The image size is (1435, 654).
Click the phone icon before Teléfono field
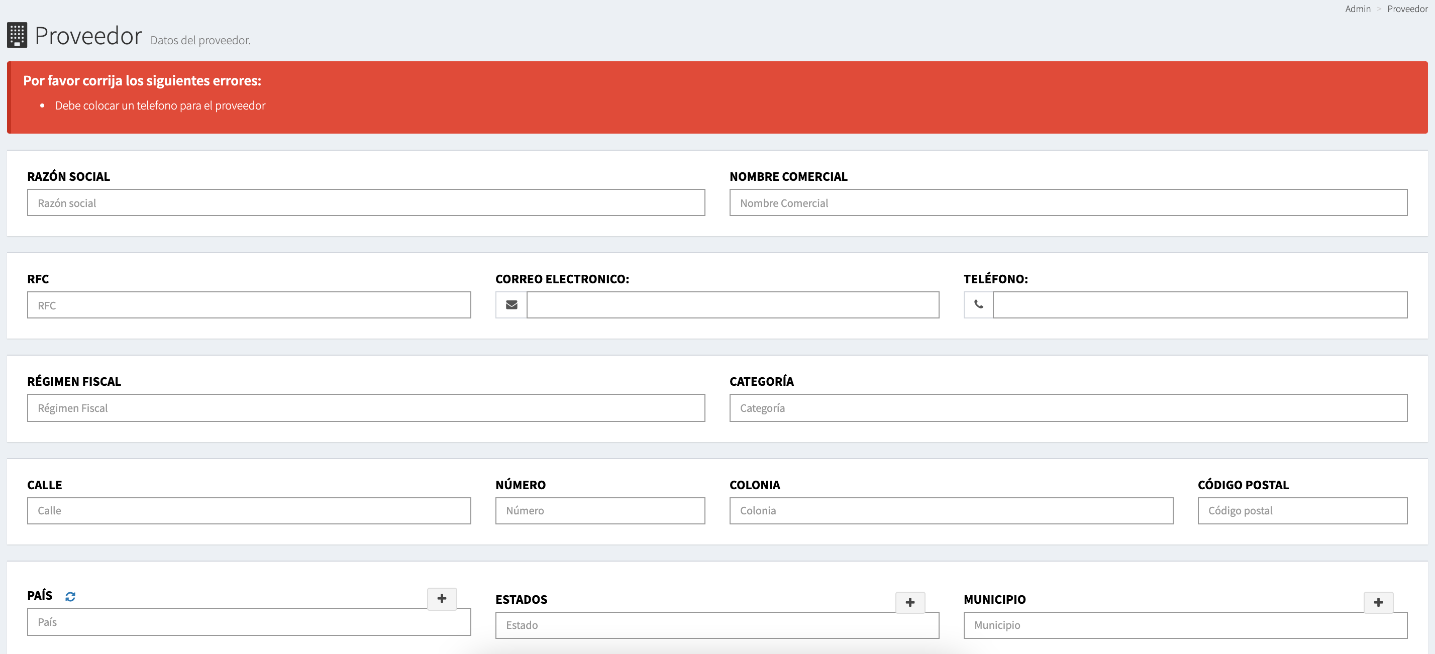click(x=978, y=305)
